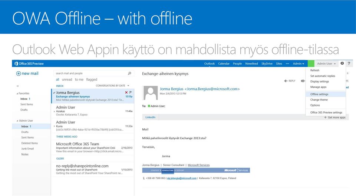356x196 pixels.
Task: Click the Microsoft Services signature banner
Action: pos(196,170)
